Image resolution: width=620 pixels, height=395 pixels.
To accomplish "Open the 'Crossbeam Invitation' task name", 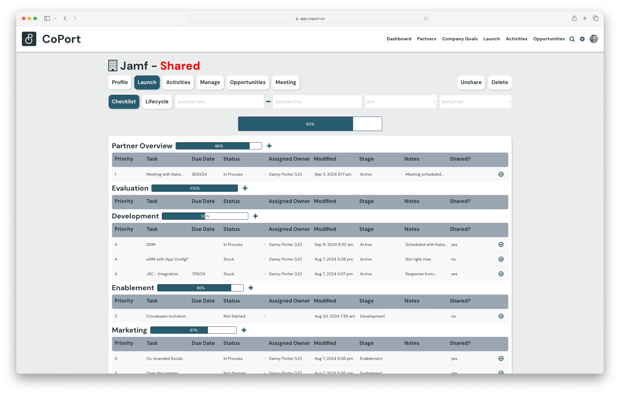I will click(166, 316).
